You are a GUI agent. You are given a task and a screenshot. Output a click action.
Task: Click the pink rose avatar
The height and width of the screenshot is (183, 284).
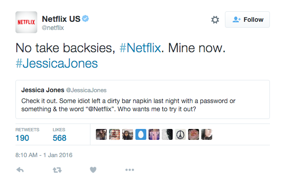[x=194, y=134]
